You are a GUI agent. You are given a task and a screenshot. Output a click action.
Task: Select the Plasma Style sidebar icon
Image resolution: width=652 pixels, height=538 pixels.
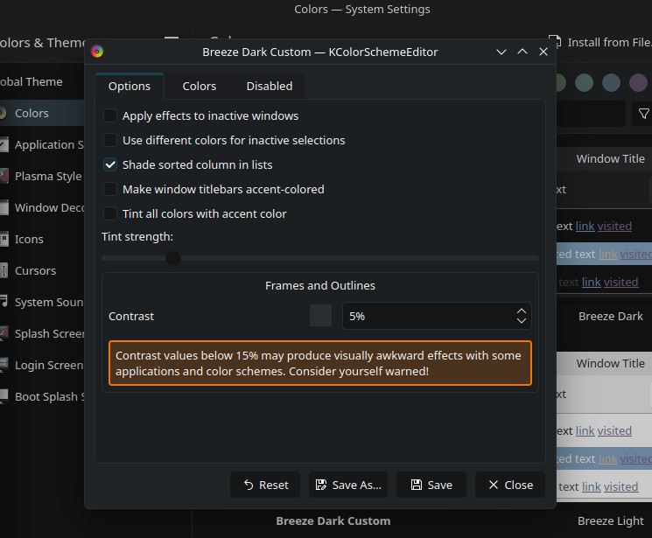(x=4, y=176)
